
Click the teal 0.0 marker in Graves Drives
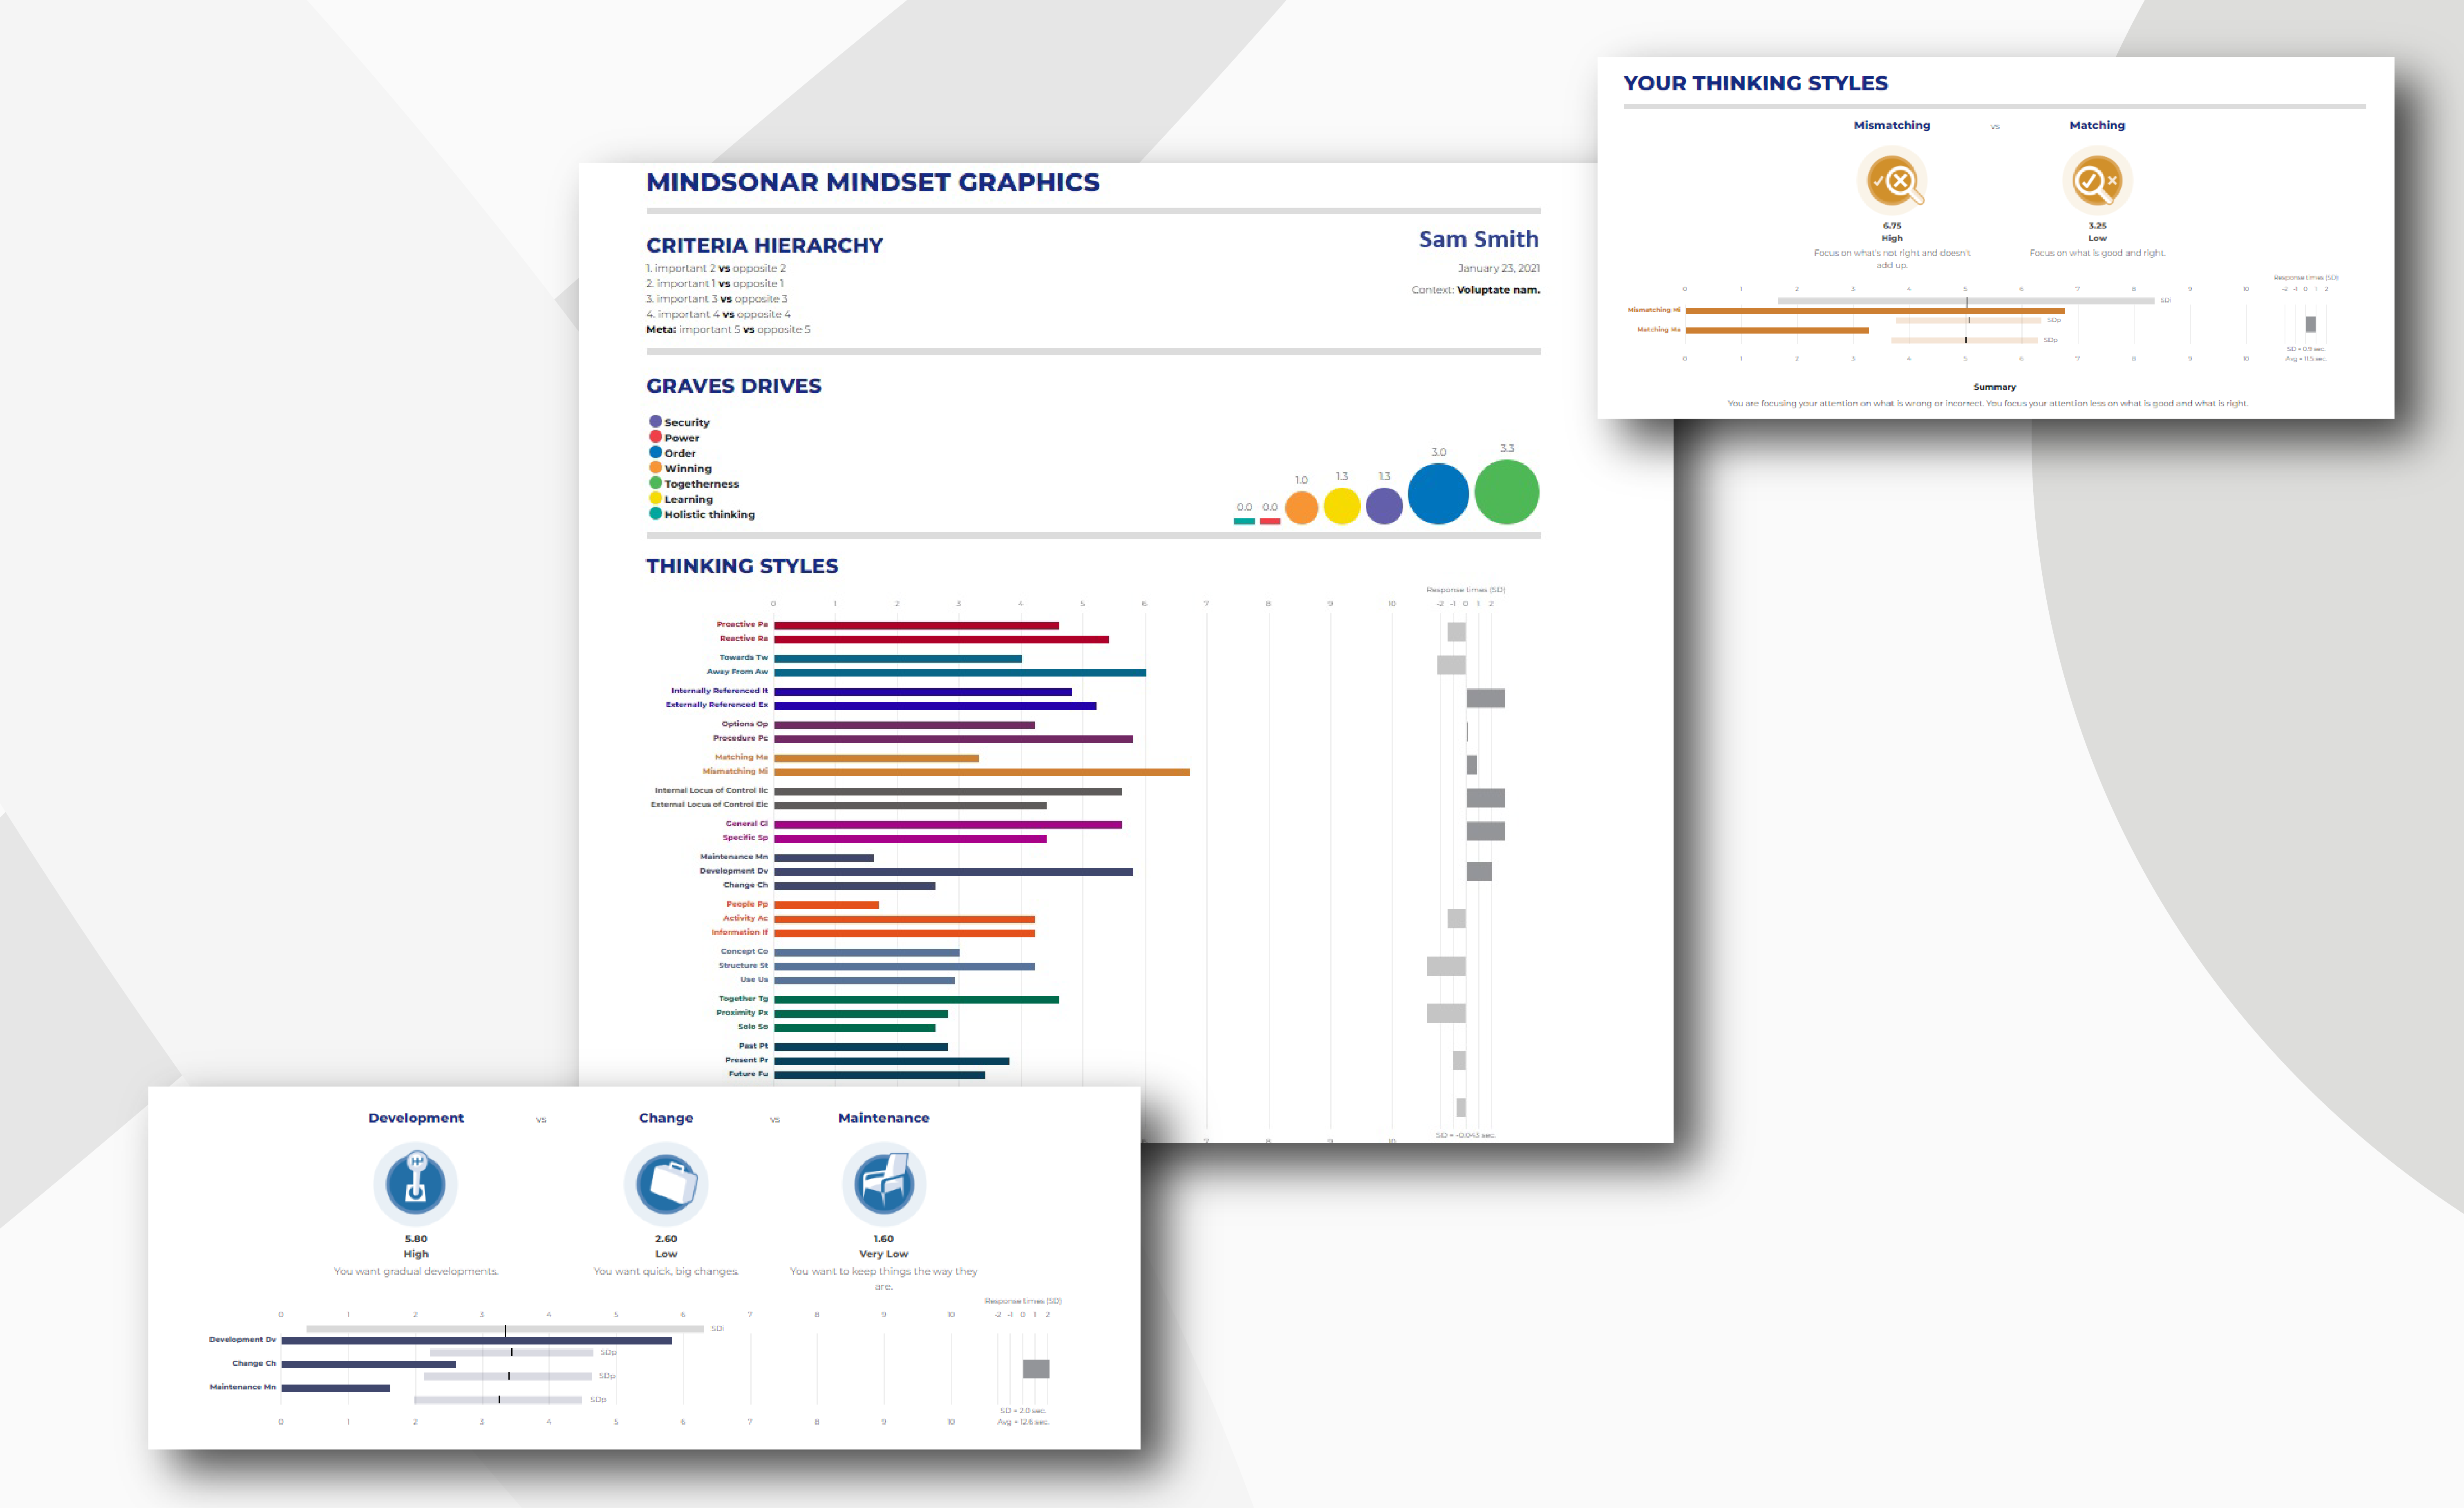1244,521
